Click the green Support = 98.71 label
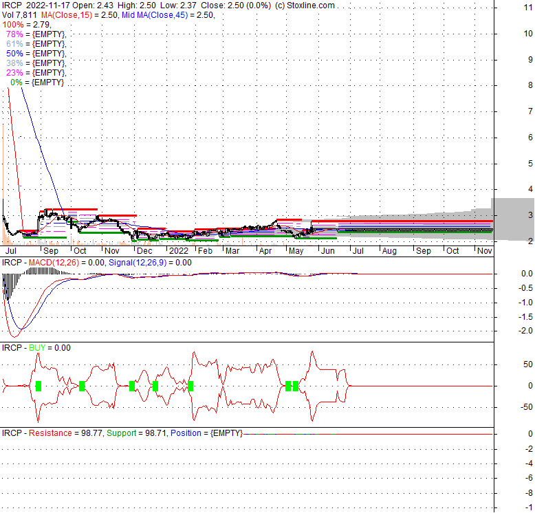This screenshot has height=513, width=535. coord(136,433)
